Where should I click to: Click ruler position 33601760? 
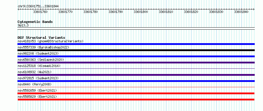(40, 12)
